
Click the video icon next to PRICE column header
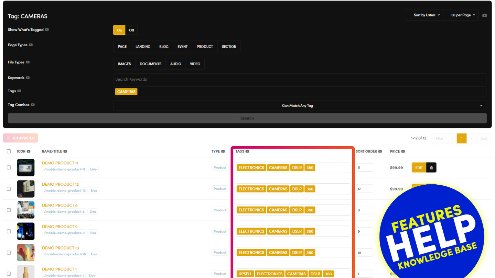pyautogui.click(x=403, y=151)
